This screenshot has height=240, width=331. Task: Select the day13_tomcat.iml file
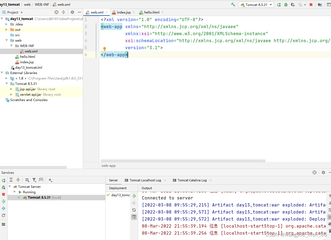29,68
